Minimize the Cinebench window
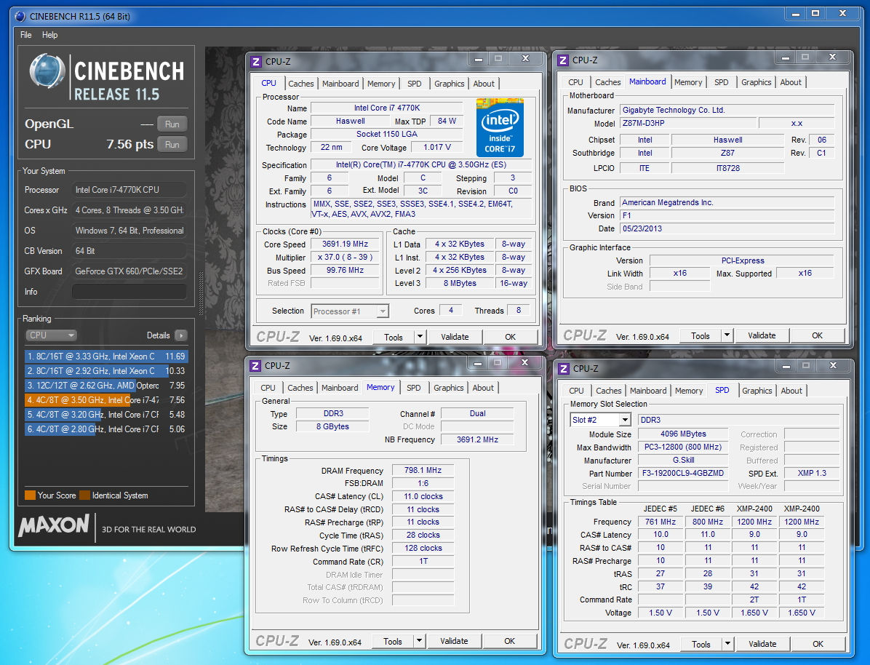 [796, 14]
